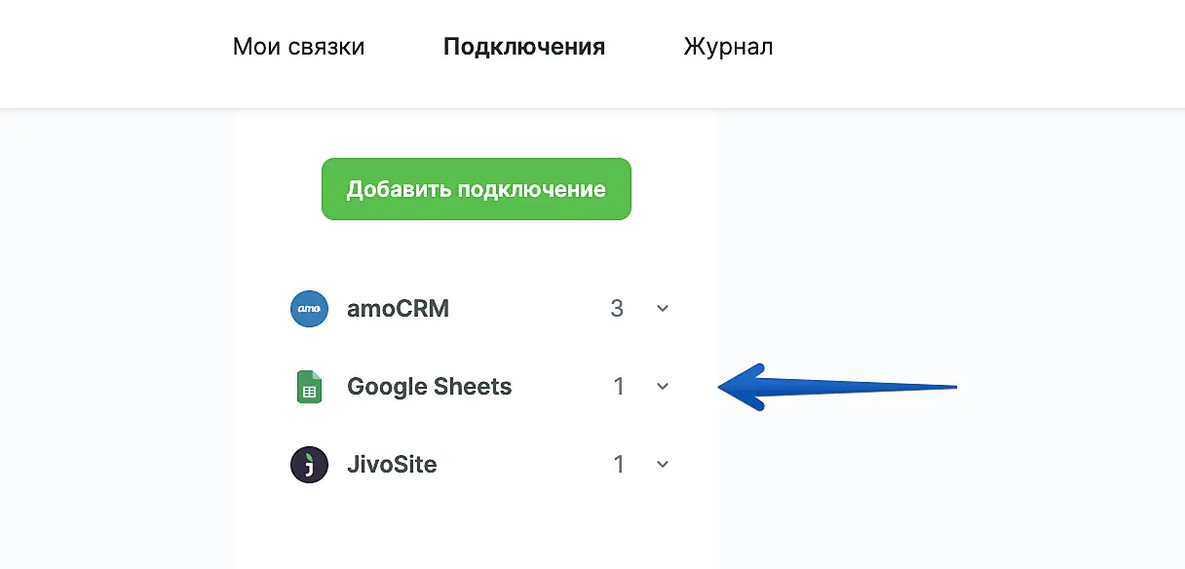Expand the JivoSite chevron arrow

point(663,465)
